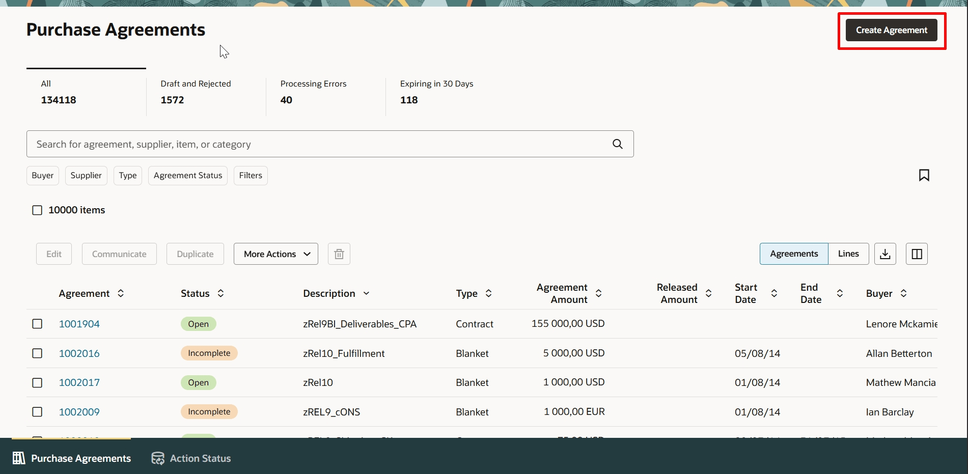Image resolution: width=968 pixels, height=474 pixels.
Task: Select the Processing Errors tab
Action: click(x=326, y=92)
